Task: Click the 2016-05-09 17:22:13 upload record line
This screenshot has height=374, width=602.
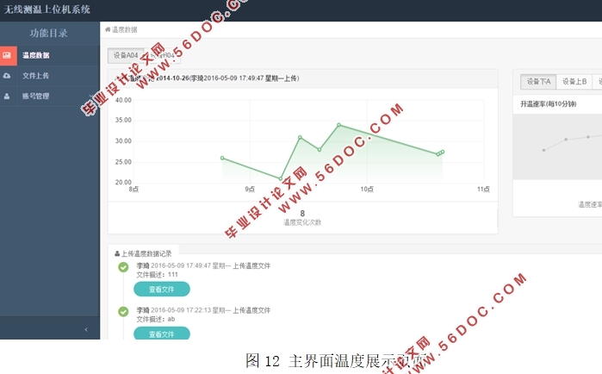Action: coord(203,310)
